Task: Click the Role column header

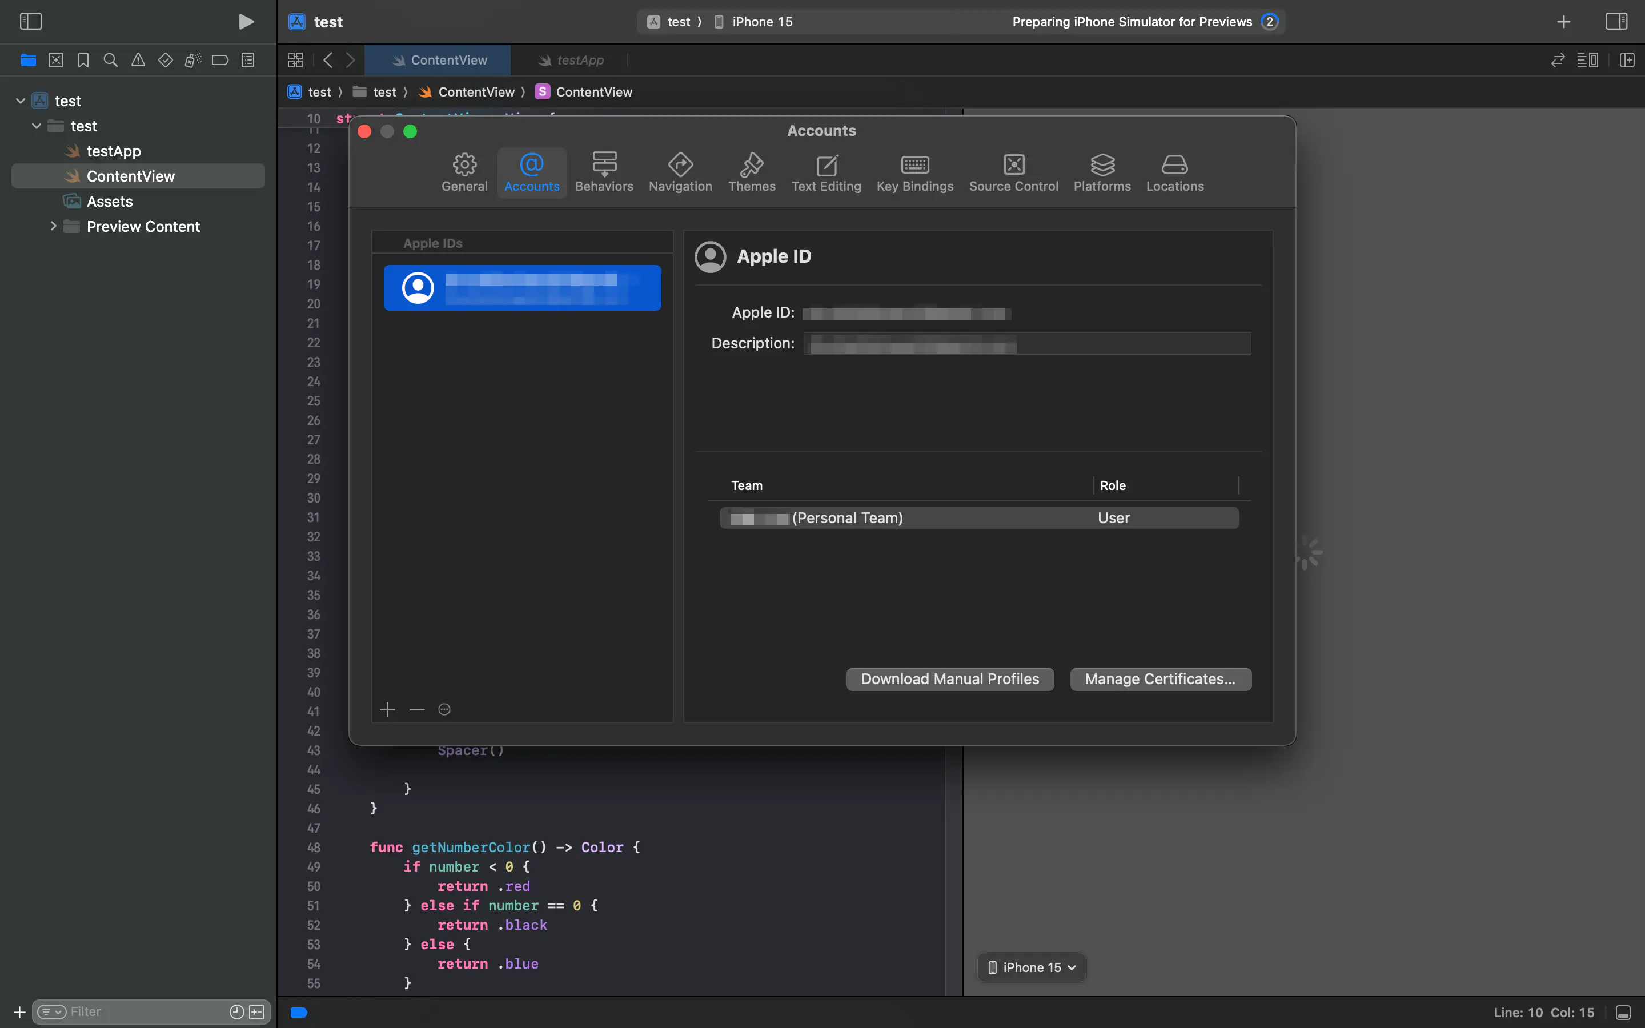Action: pyautogui.click(x=1112, y=485)
